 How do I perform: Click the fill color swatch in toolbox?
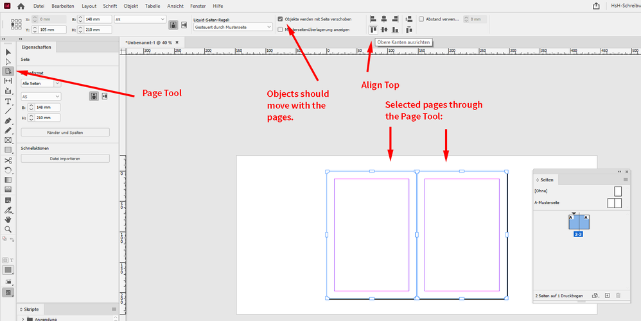coord(8,270)
